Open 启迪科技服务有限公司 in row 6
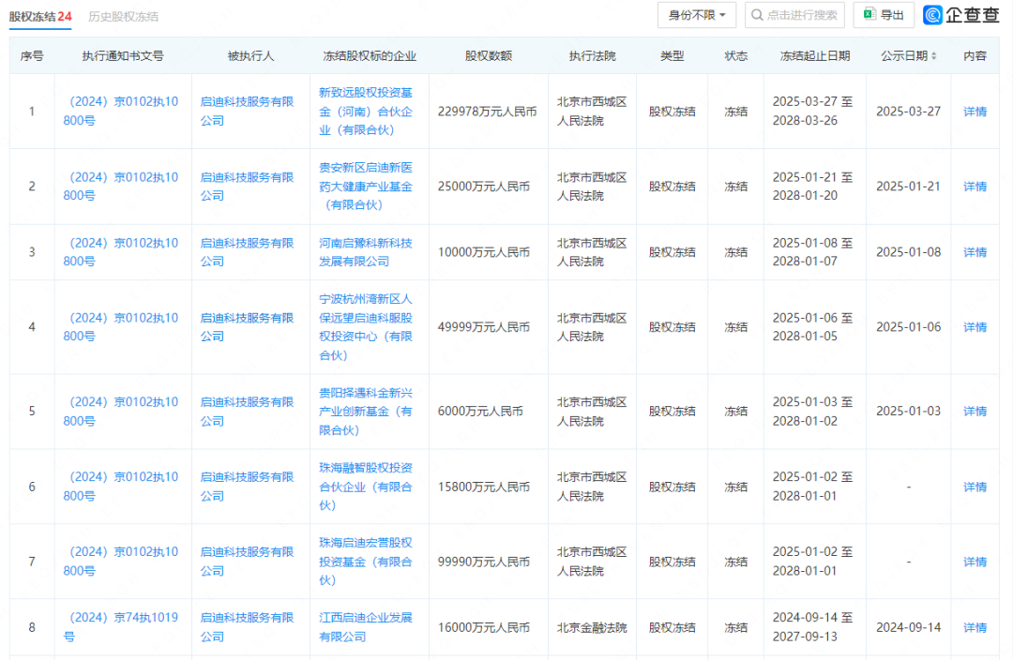The width and height of the screenshot is (1013, 660). click(247, 487)
